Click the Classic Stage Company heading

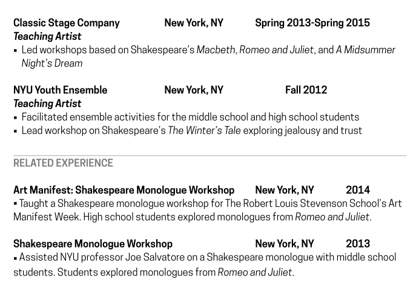click(x=67, y=23)
